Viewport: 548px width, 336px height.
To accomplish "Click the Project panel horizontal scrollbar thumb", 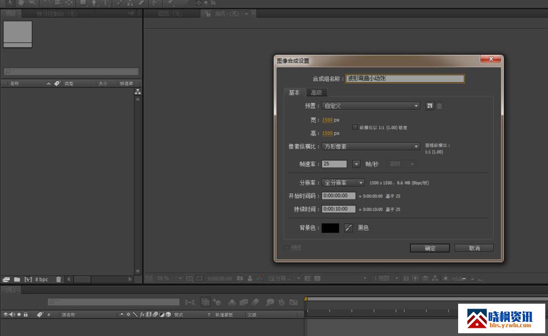I will (x=83, y=279).
